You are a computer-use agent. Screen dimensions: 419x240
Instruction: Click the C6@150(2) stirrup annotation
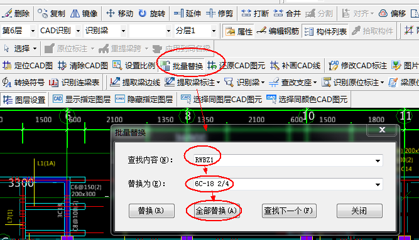point(86,187)
